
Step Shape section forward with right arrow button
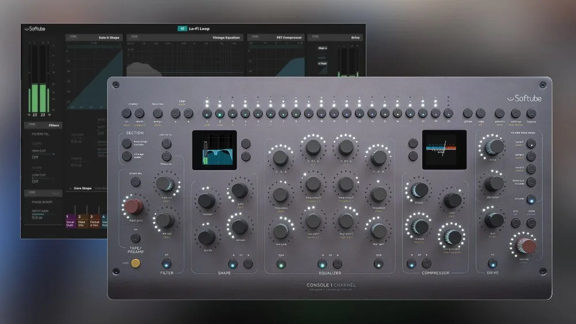pyautogui.click(x=248, y=263)
